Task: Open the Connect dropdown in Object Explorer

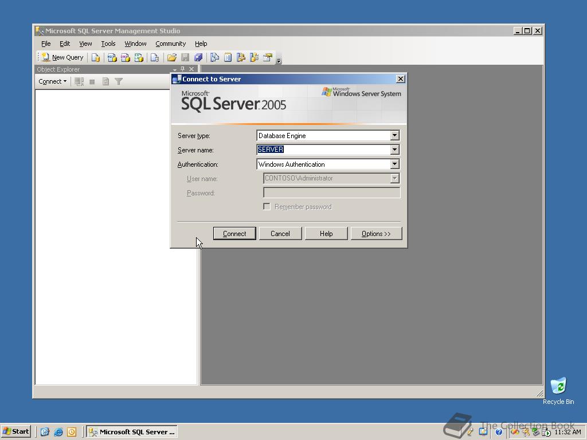Action: (x=52, y=81)
